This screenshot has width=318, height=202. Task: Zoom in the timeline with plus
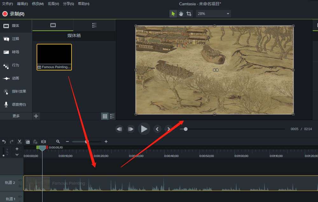(x=106, y=141)
